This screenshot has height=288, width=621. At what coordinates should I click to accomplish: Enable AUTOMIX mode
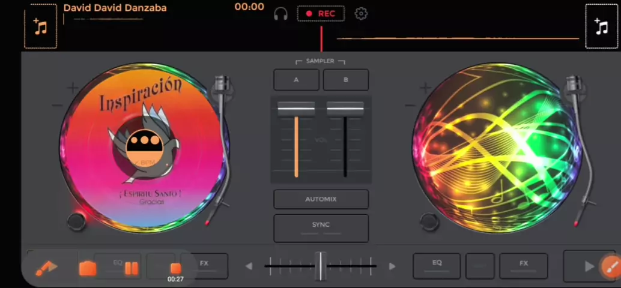point(321,199)
